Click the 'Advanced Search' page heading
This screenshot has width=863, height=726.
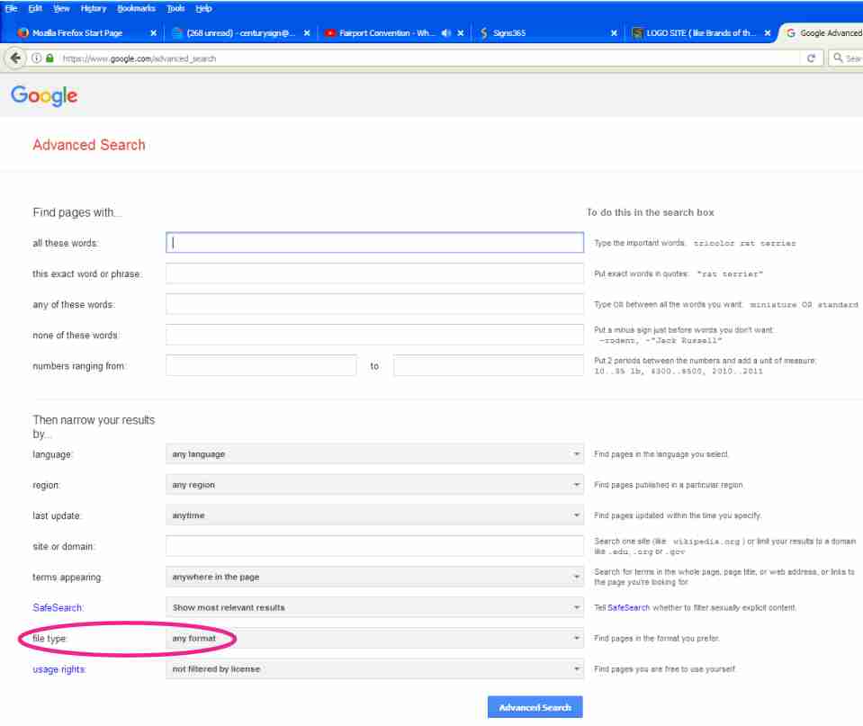[x=89, y=145]
